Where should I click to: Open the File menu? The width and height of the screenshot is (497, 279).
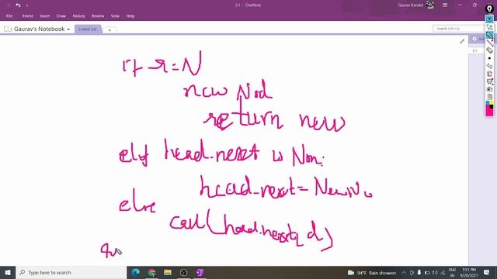click(9, 15)
